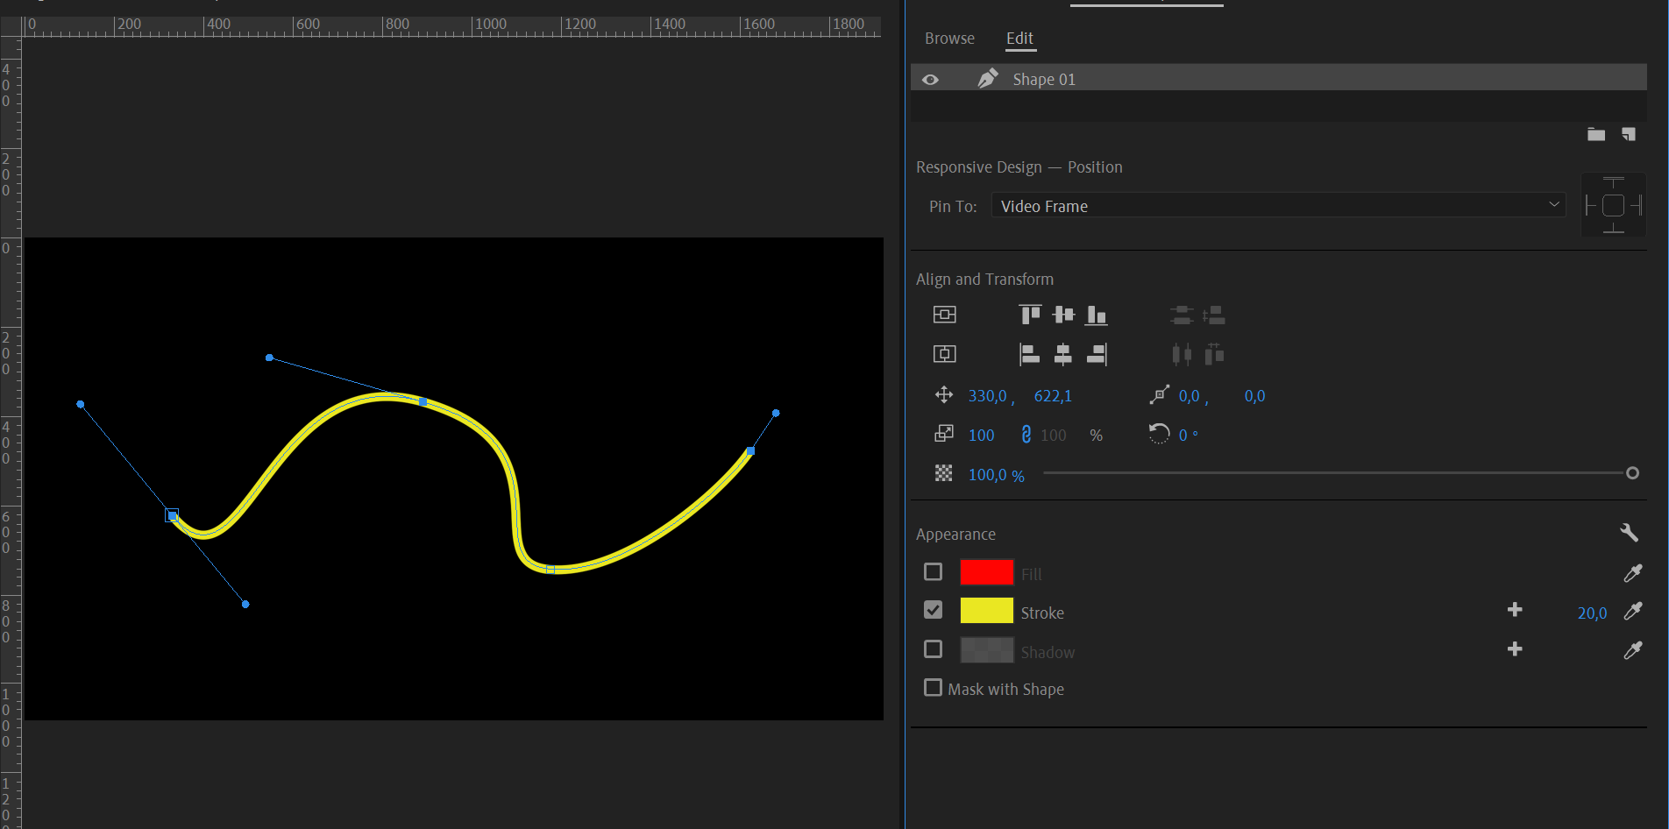Click the Fill eyedropper icon
Viewport: 1669px width, 829px height.
[x=1633, y=573]
